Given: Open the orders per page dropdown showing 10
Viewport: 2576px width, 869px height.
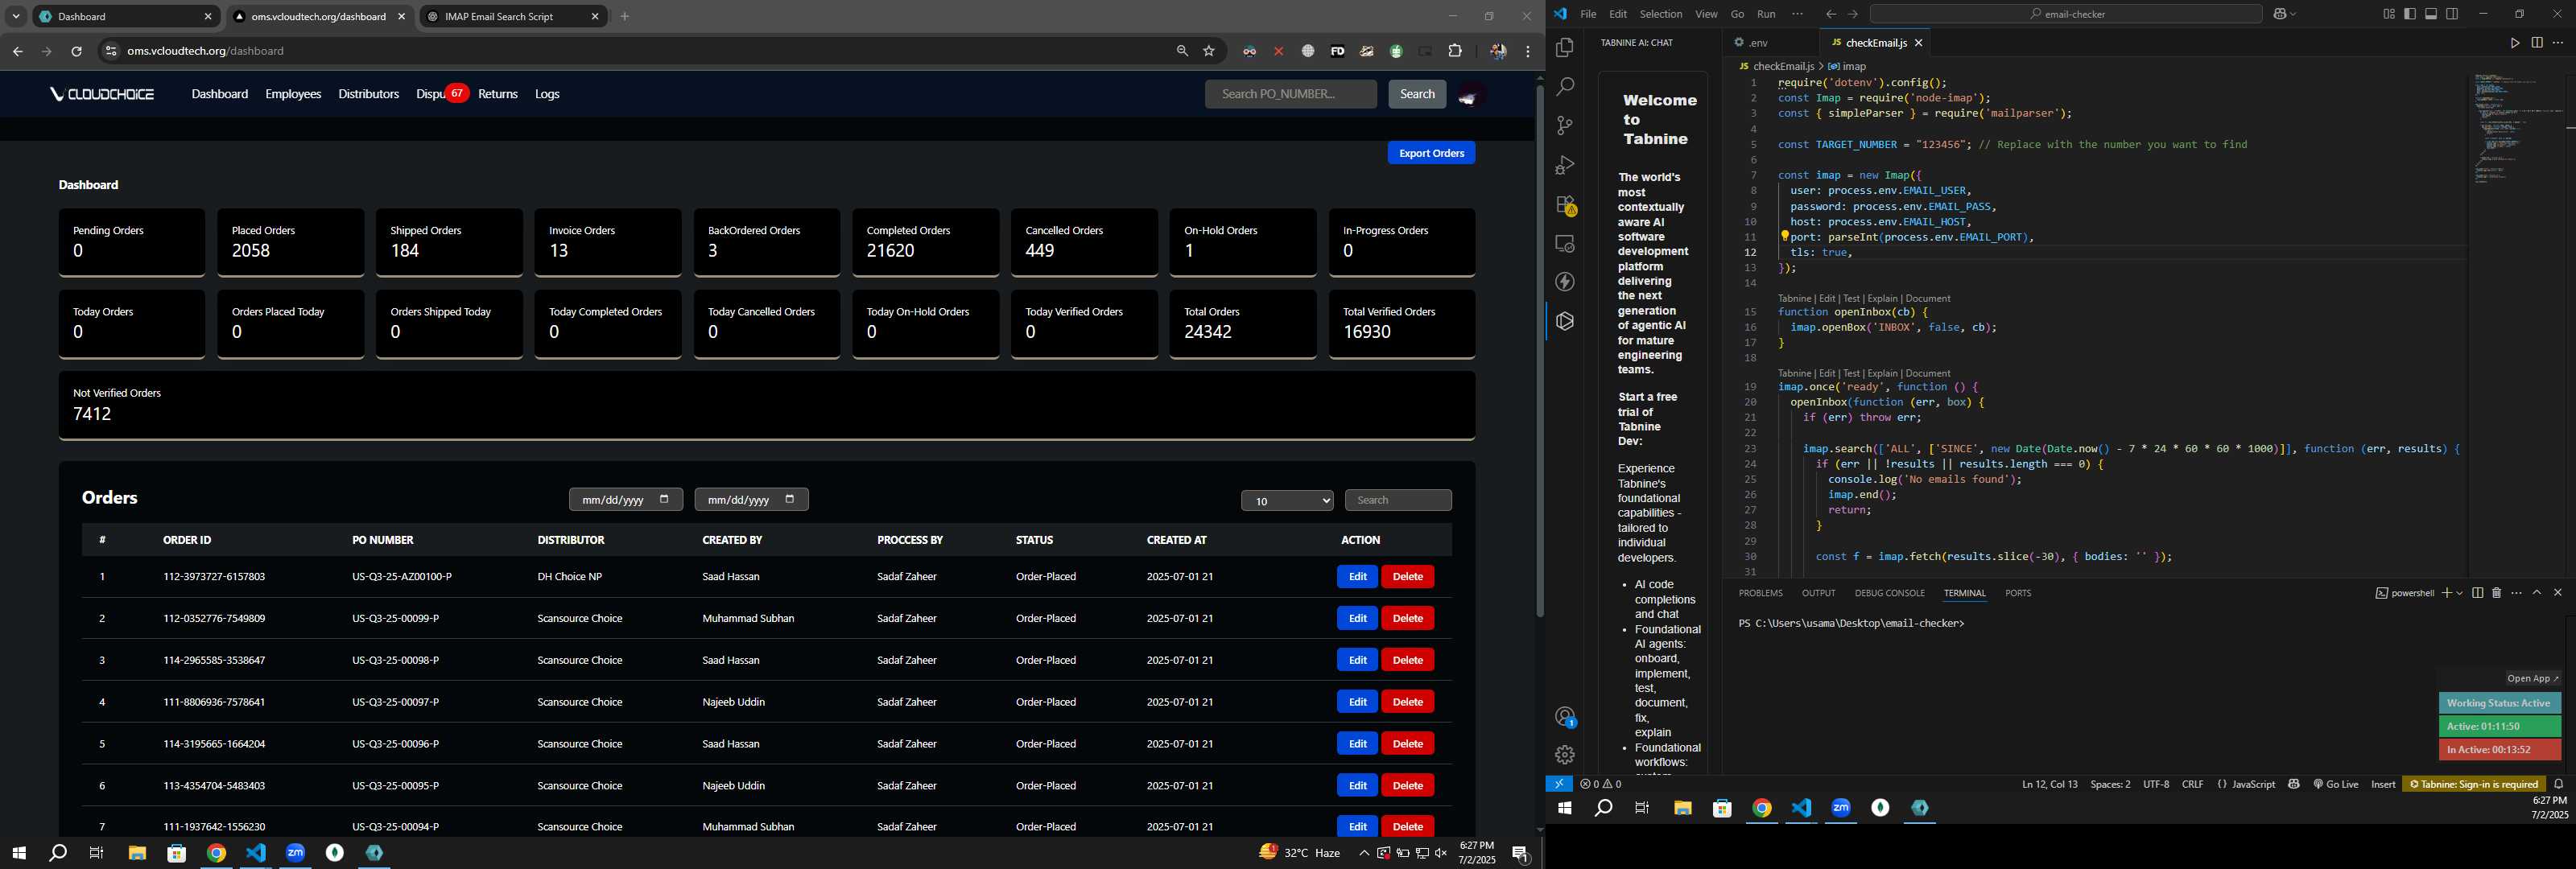Looking at the screenshot, I should point(1287,501).
